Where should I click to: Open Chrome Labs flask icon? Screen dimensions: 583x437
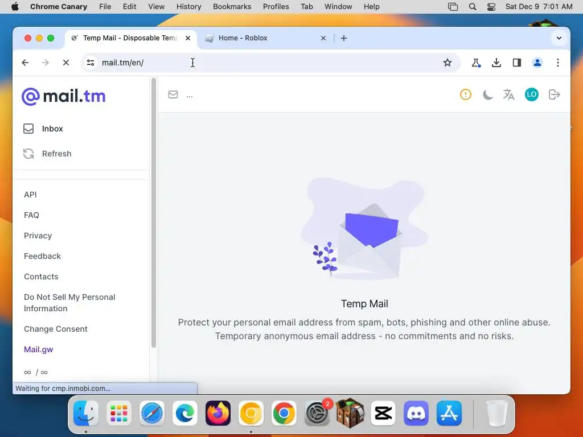point(476,63)
